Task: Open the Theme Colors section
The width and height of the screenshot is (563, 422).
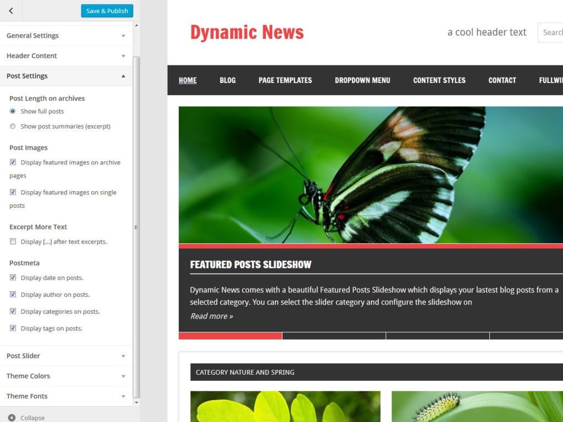Action: click(x=66, y=376)
